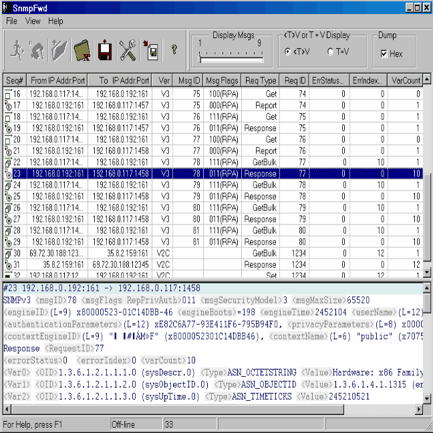The width and height of the screenshot is (433, 433).
Task: Click the response icon for Seq# 17
Action: tap(8, 106)
